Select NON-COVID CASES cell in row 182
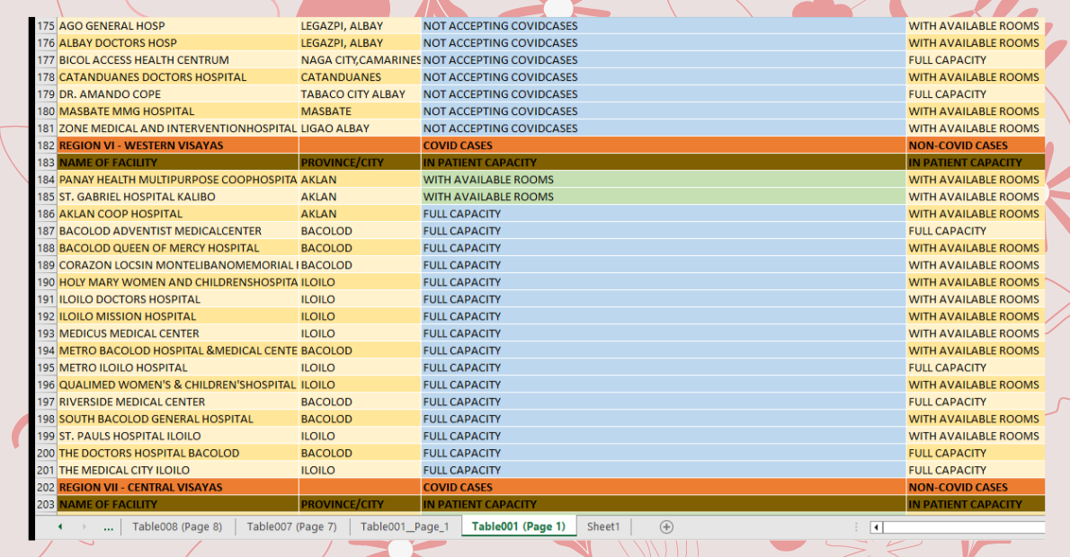1070x557 pixels. click(976, 146)
